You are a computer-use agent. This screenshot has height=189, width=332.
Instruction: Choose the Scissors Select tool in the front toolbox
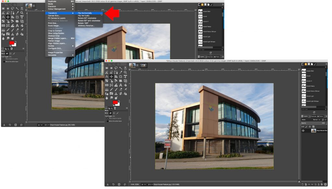[x=107, y=72]
